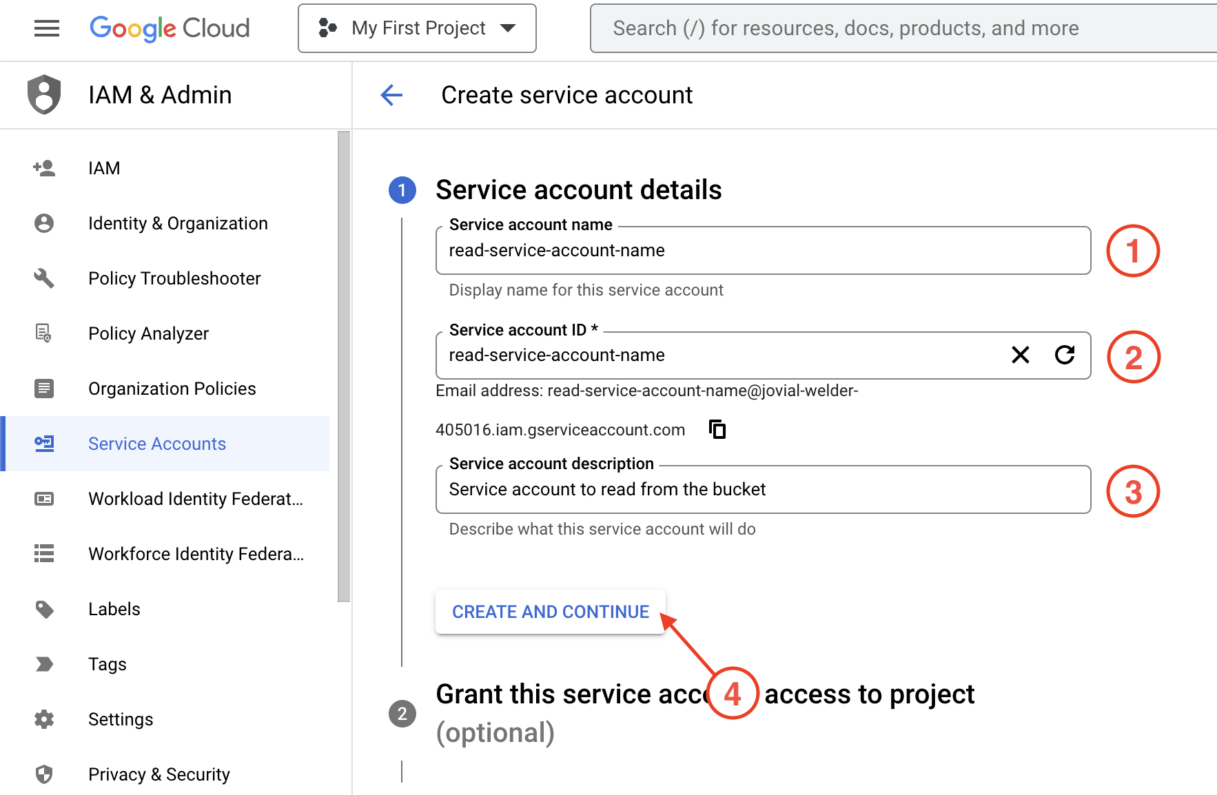Click the Tags chevron icon
This screenshot has height=795, width=1217.
tap(44, 664)
